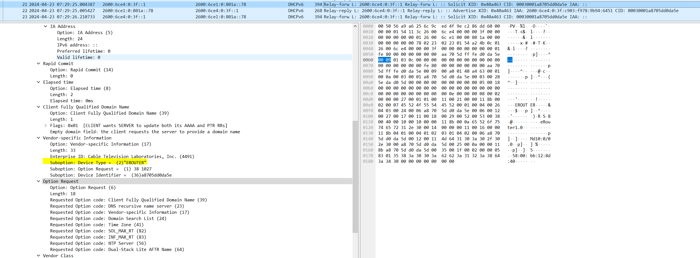This screenshot has height=258, width=700.
Task: Select Requested Option code: DNS recursive name server
Action: coord(117,206)
